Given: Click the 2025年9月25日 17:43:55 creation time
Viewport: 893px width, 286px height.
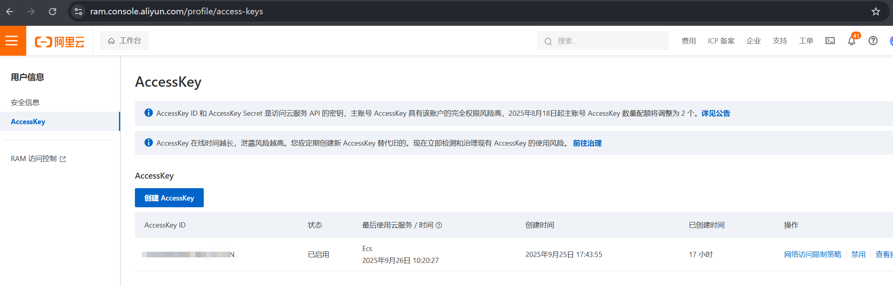Looking at the screenshot, I should point(563,255).
